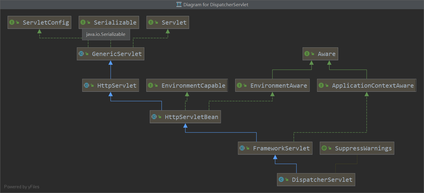
Task: Click the interface icon on EnvironmentCapable
Action: click(151, 86)
